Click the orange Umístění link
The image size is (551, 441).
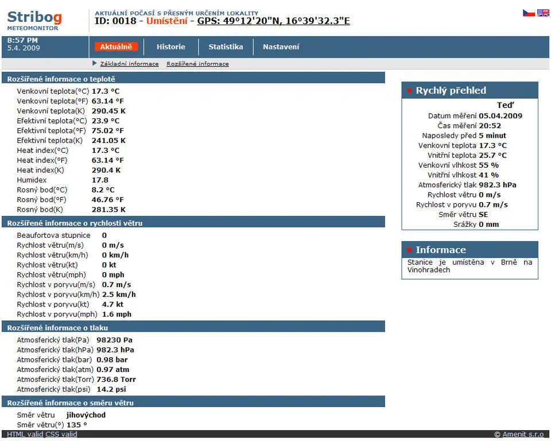(166, 21)
